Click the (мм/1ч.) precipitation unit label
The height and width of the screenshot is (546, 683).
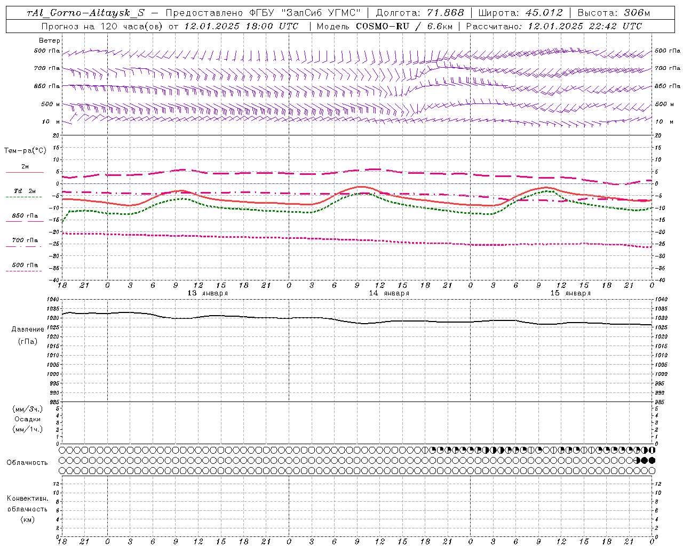tap(28, 429)
